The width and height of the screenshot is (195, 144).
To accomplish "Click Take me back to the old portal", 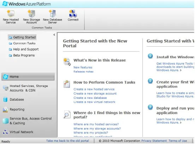I will (67, 141).
